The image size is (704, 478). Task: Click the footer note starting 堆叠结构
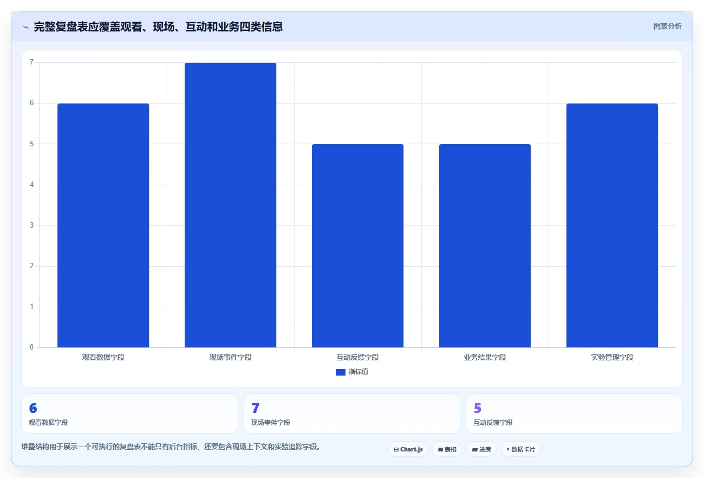click(x=171, y=447)
